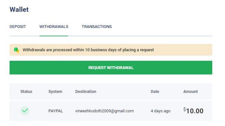The image size is (225, 126).
Task: Click the green checkmark status icon
Action: (x=25, y=111)
